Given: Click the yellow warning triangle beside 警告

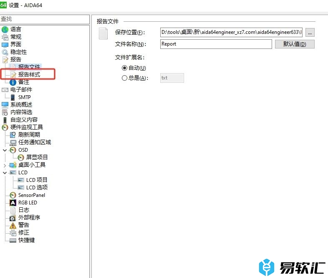Looking at the screenshot, I should coord(13,225).
